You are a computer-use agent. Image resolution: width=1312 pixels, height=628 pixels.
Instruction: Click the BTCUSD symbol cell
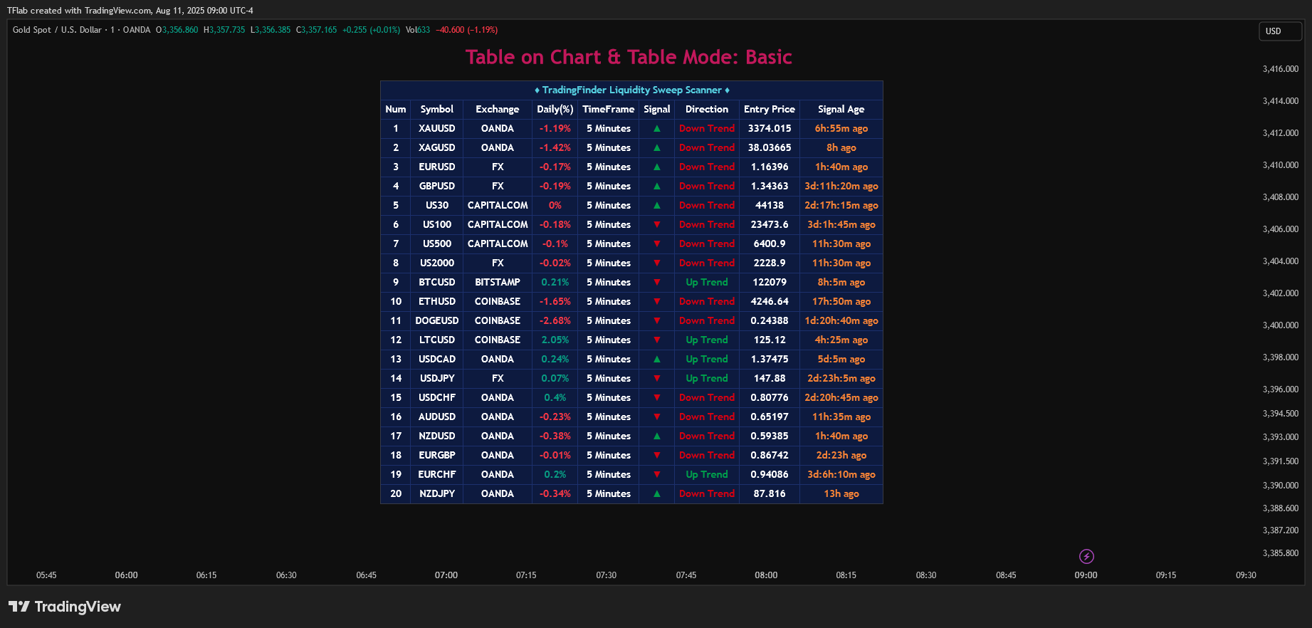(437, 283)
